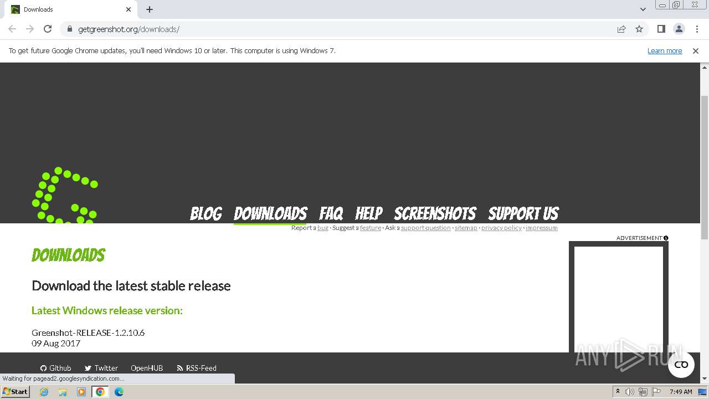Click the page vertical scrollbar thumb
709x399 pixels.
coord(705,166)
